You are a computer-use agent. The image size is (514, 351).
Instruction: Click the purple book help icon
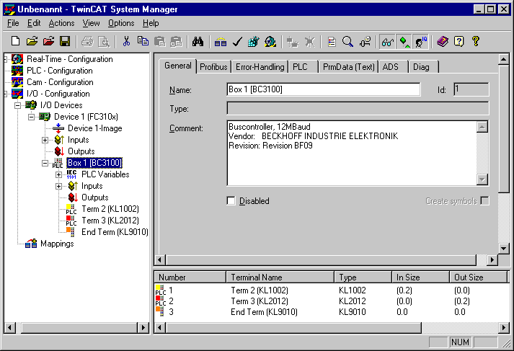(443, 42)
